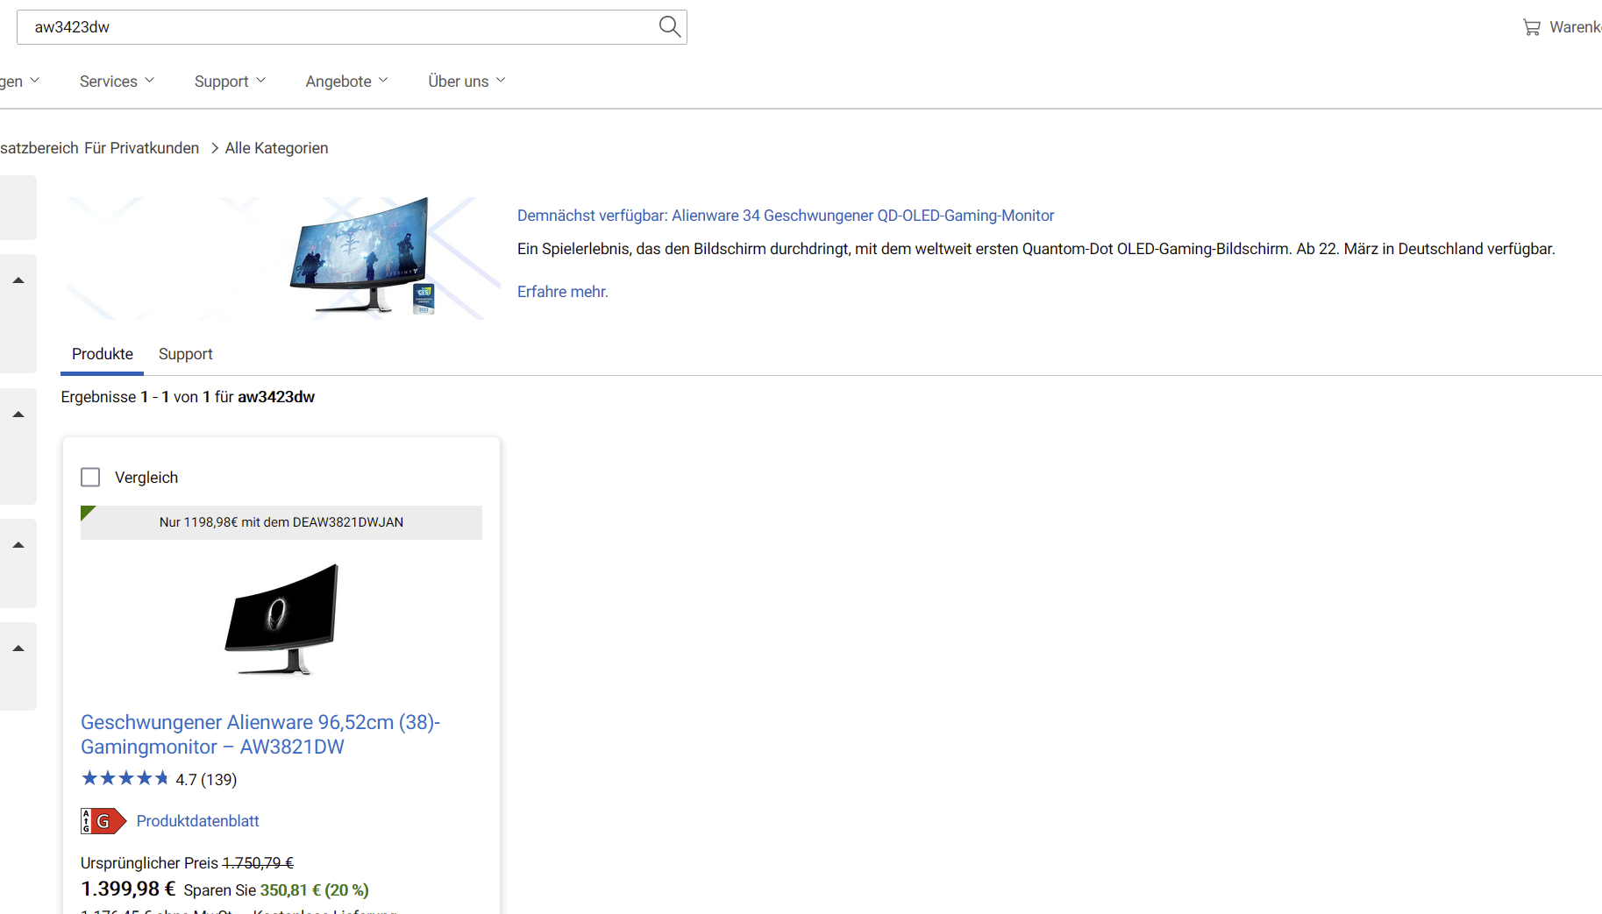The height and width of the screenshot is (914, 1602).
Task: Click the original price 1.750,79 €
Action: tap(258, 863)
